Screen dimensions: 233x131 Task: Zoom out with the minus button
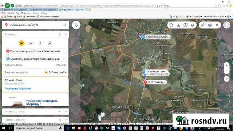(227, 71)
